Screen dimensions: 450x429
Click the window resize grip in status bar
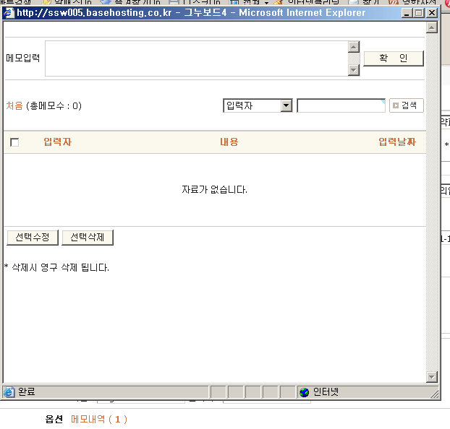[x=435, y=394]
